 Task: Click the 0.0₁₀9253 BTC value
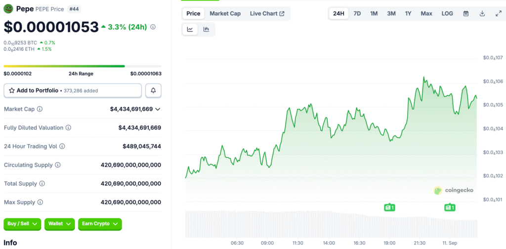tap(20, 42)
